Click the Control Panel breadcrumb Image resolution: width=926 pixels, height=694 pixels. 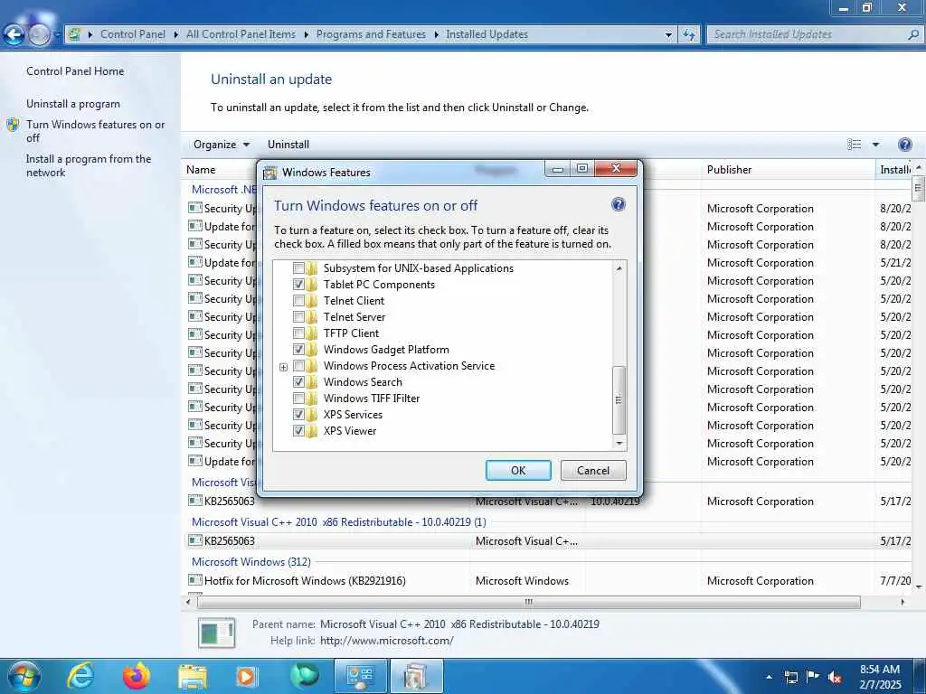133,34
